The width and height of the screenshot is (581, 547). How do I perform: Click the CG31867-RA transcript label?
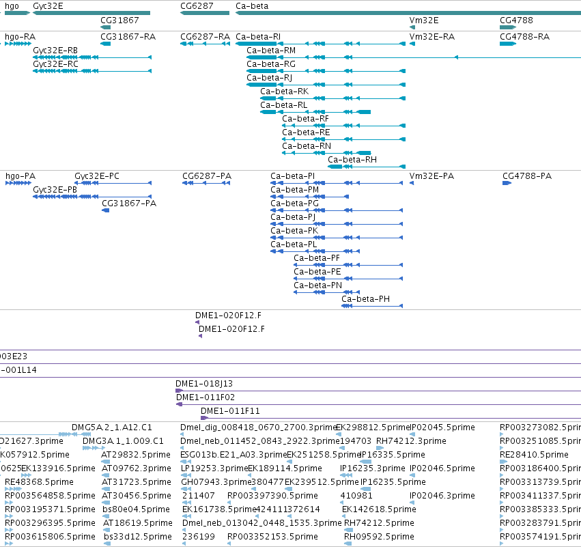tap(128, 37)
